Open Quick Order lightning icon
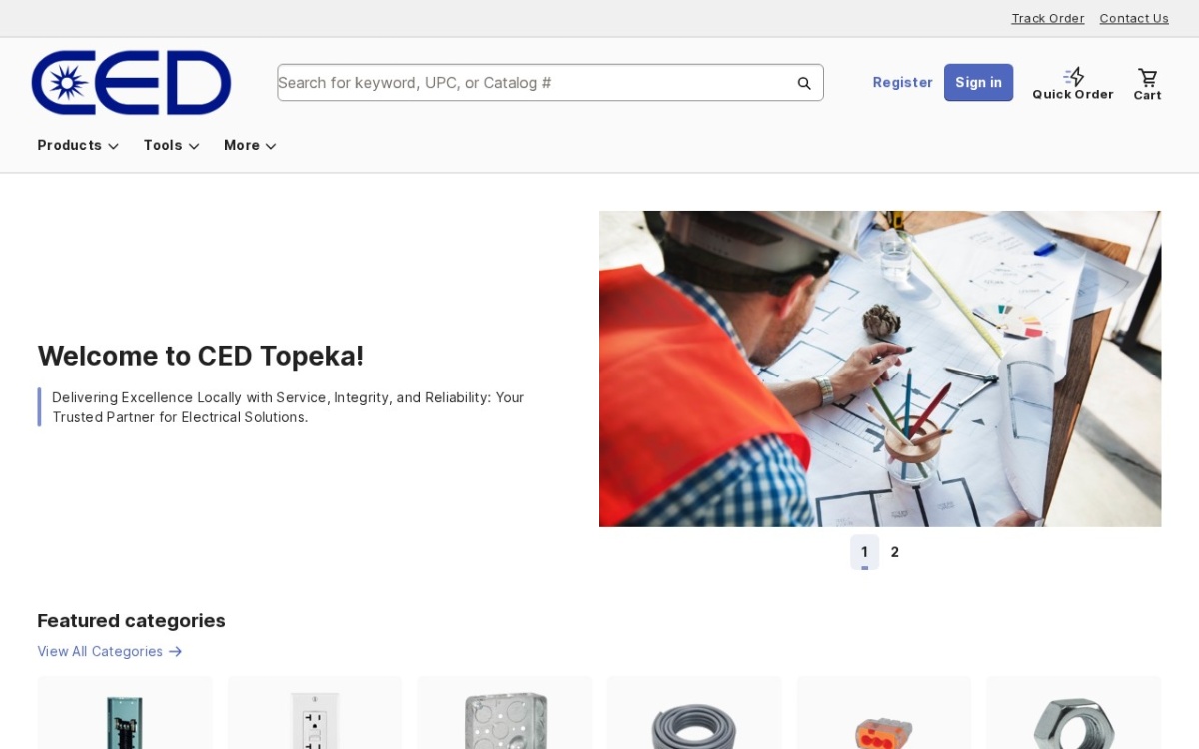Image resolution: width=1199 pixels, height=749 pixels. (x=1073, y=77)
